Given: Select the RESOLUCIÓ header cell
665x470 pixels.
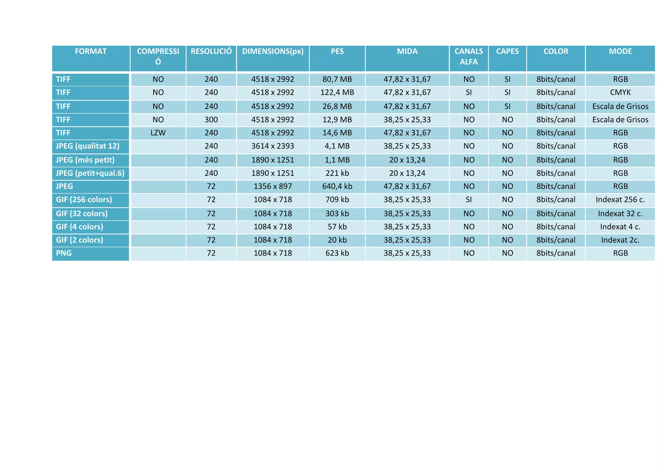Looking at the screenshot, I should 211,52.
